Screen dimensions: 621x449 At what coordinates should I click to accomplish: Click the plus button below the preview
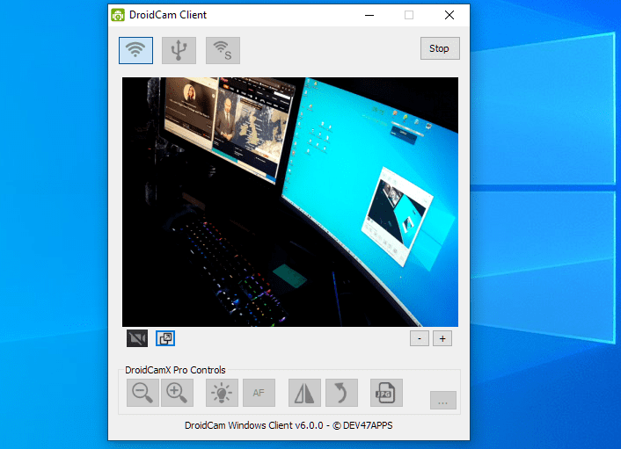pyautogui.click(x=442, y=338)
